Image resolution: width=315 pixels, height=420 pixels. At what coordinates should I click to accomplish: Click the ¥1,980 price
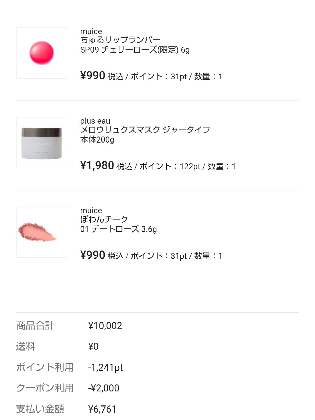[x=97, y=166]
